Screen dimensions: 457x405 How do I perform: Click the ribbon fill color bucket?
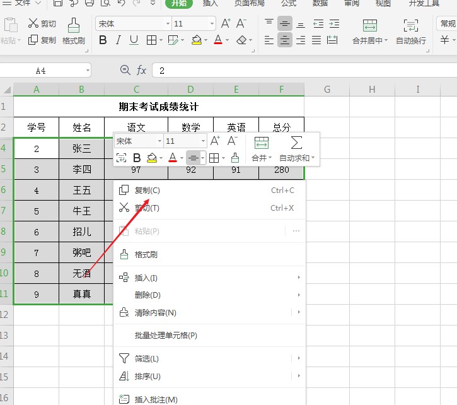tap(197, 40)
